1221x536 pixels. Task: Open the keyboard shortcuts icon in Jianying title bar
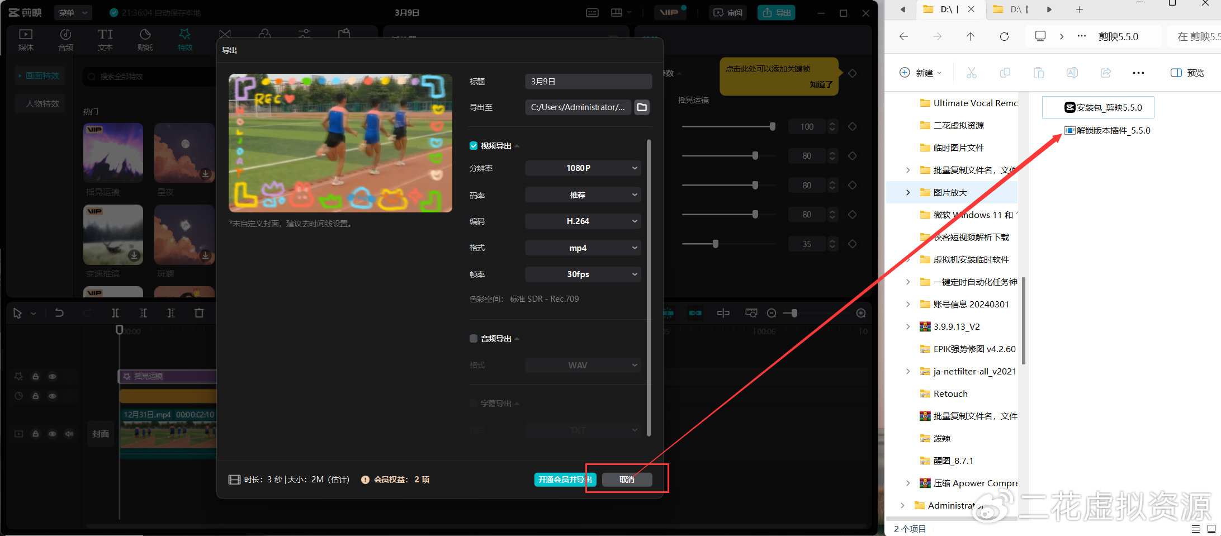(593, 13)
